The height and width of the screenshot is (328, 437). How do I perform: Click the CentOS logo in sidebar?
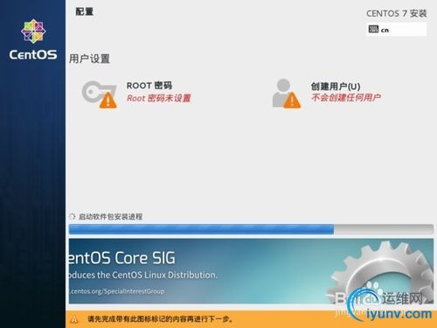[33, 39]
